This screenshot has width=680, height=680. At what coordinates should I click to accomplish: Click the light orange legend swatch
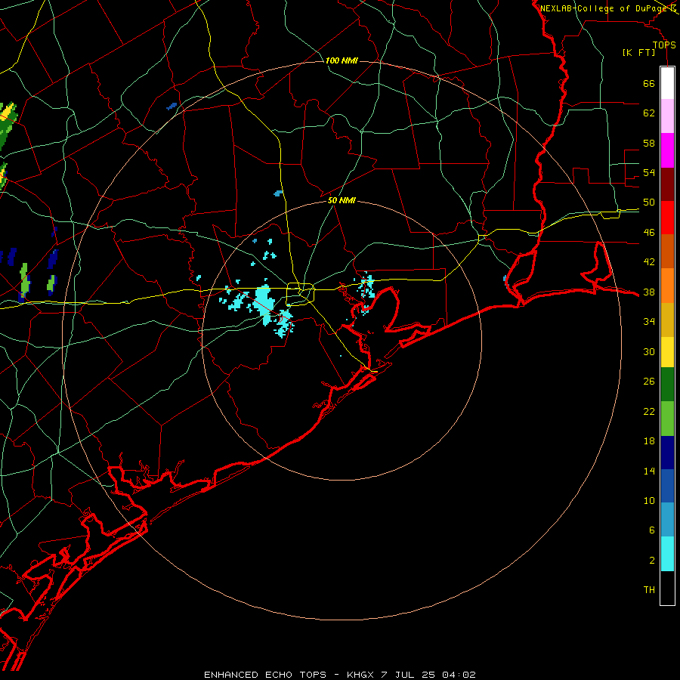click(667, 285)
